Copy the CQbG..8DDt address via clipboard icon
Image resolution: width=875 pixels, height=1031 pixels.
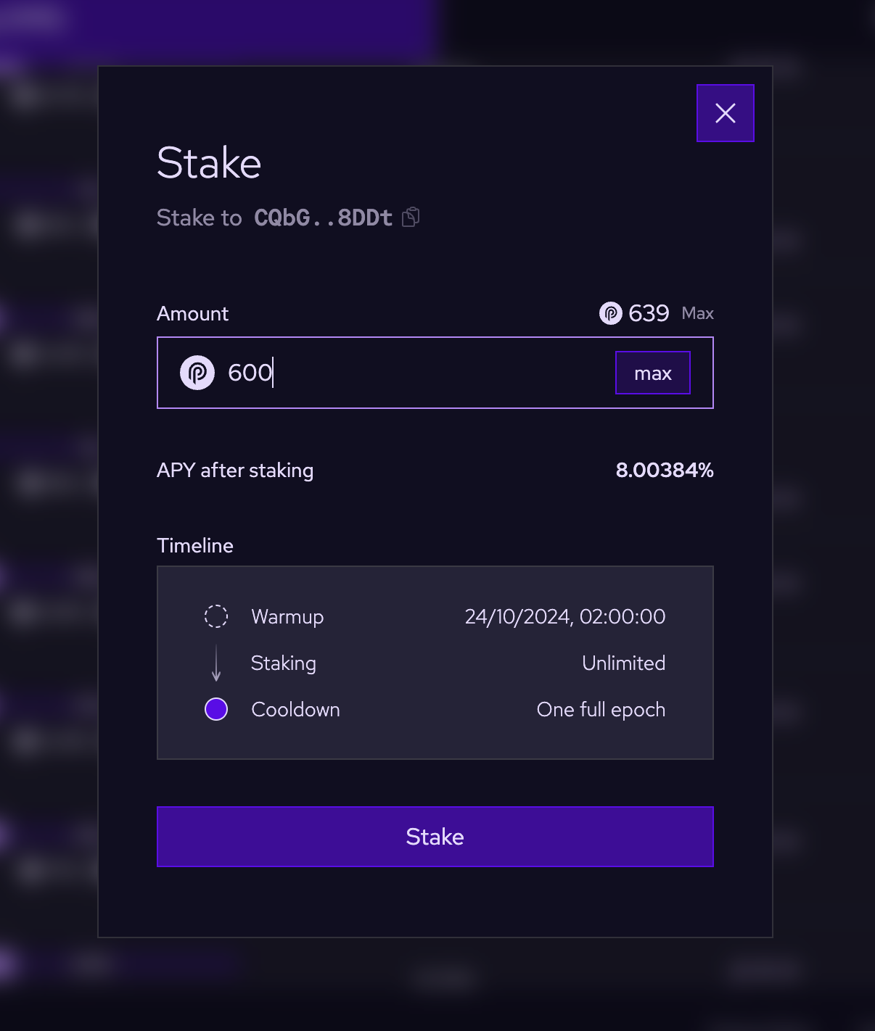click(x=411, y=218)
